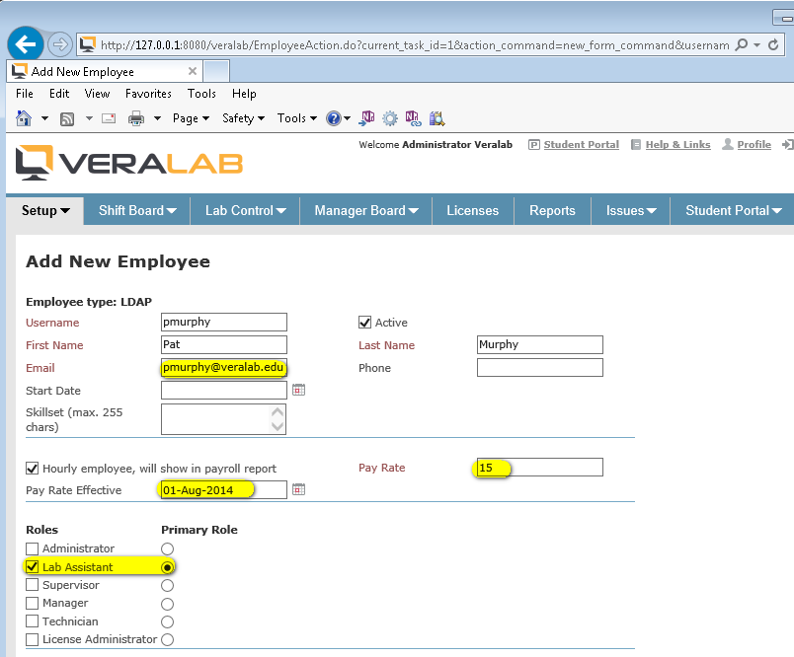Screen dimensions: 794x657
Task: Select Supervisor as primary role radio
Action: (x=167, y=586)
